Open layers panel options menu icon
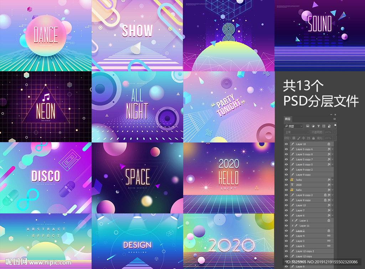365x269 pixels. click(334, 119)
